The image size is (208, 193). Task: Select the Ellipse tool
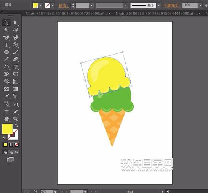click(6, 52)
